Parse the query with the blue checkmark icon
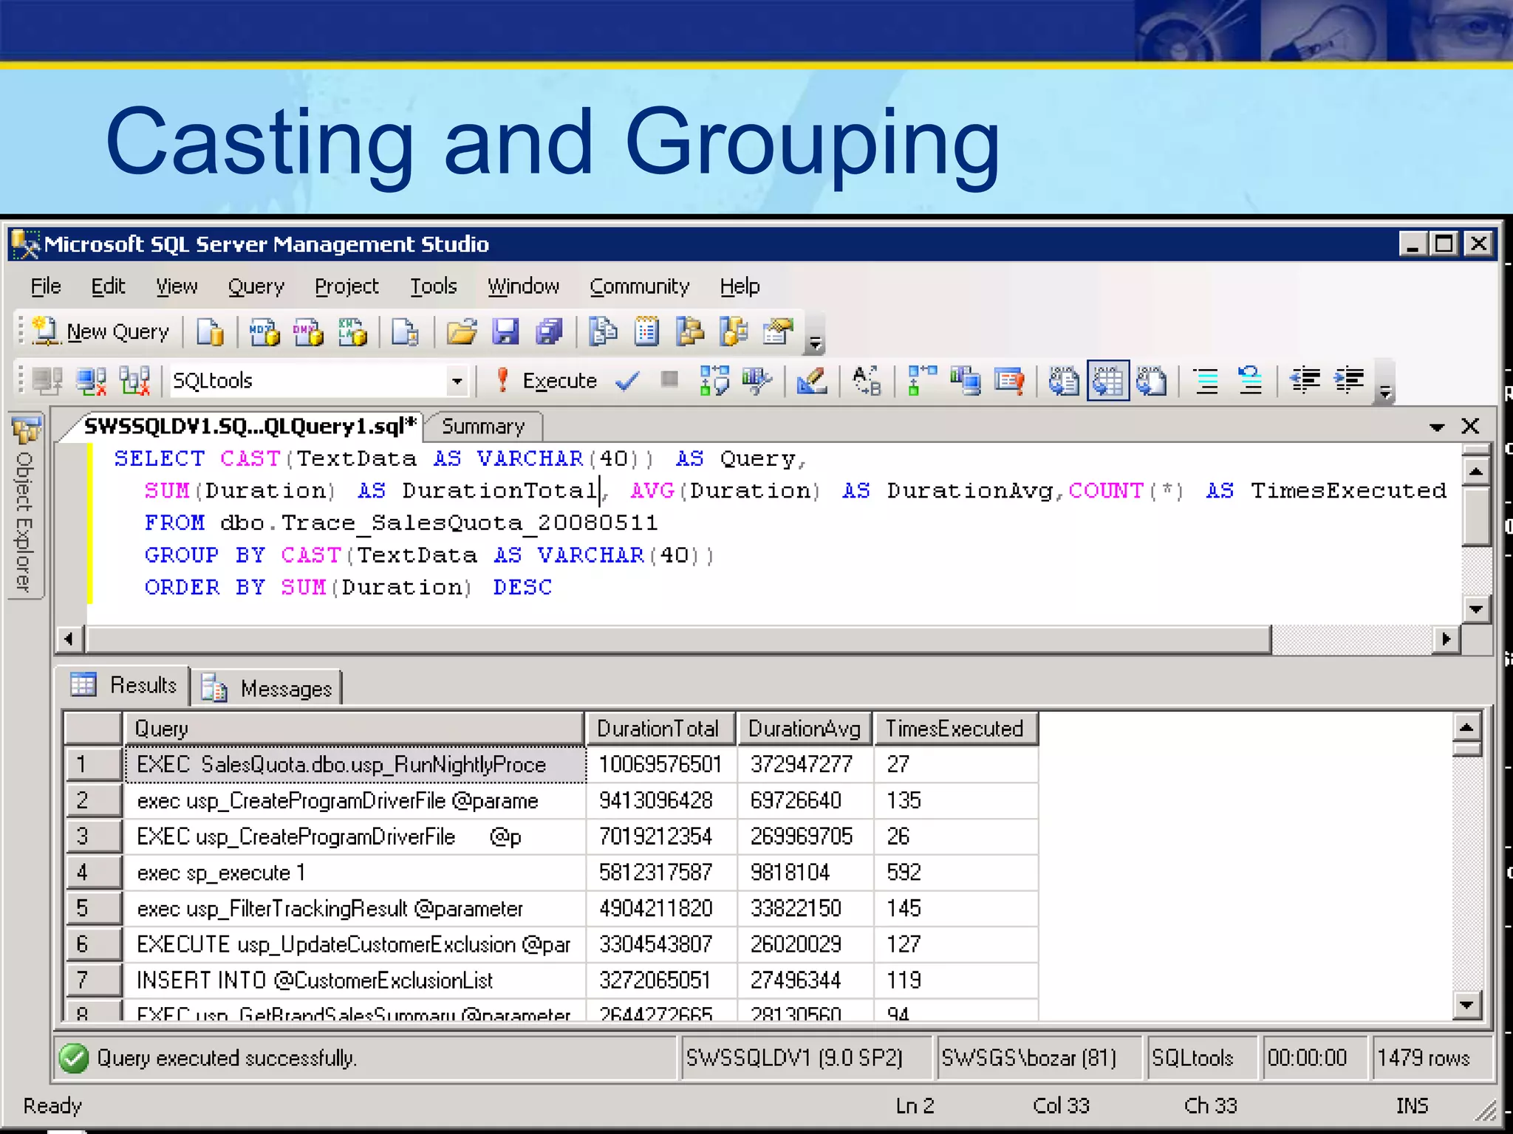Viewport: 1513px width, 1134px height. point(627,381)
